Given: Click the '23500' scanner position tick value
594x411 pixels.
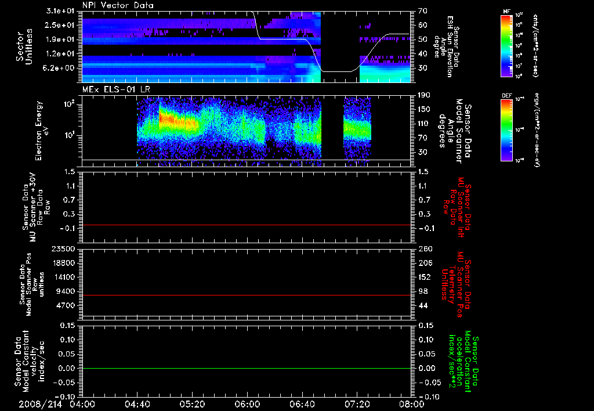Looking at the screenshot, I should [x=63, y=248].
